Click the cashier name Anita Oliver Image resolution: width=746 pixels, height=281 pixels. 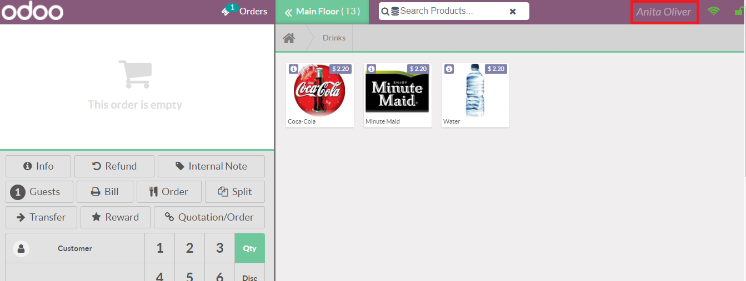coord(664,12)
